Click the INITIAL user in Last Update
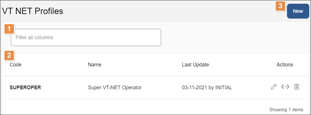Image resolution: width=311 pixels, height=115 pixels. pos(223,88)
